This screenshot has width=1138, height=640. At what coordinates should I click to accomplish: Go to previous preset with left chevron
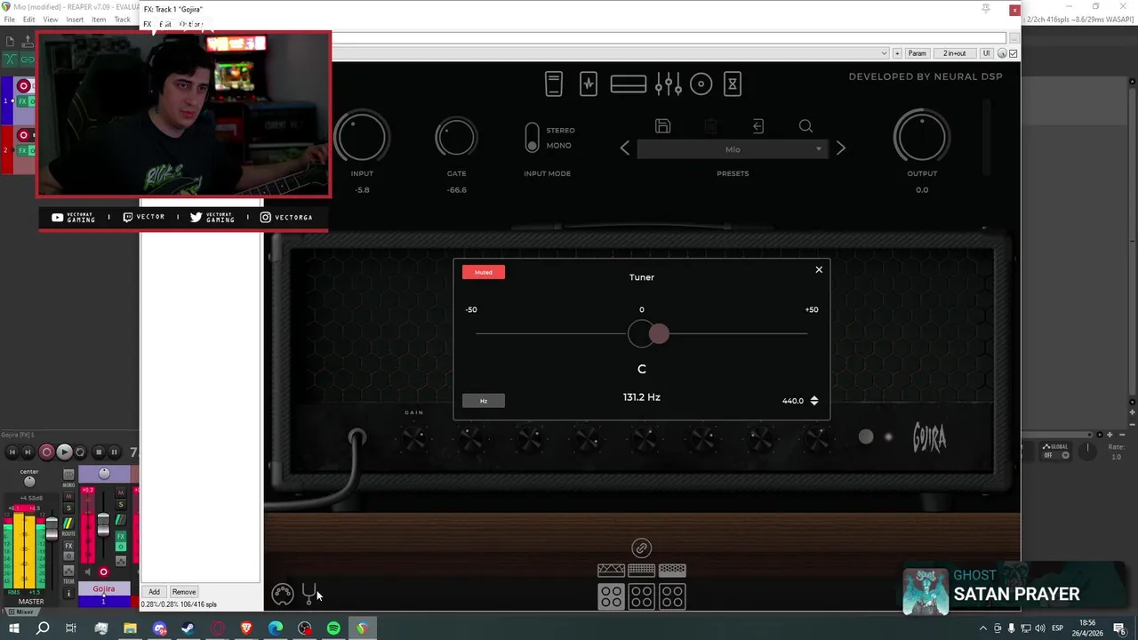point(624,148)
